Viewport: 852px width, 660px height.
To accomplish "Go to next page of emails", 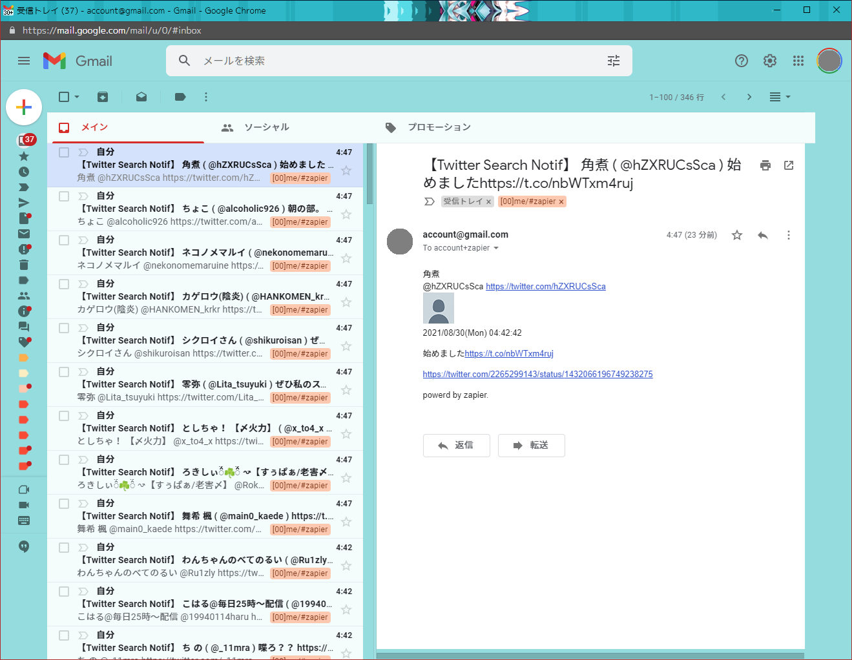I will pyautogui.click(x=749, y=97).
